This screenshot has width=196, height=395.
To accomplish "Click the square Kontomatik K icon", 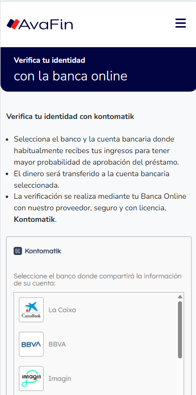I will pos(18,251).
